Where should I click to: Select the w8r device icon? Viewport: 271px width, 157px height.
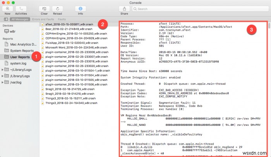point(7,31)
